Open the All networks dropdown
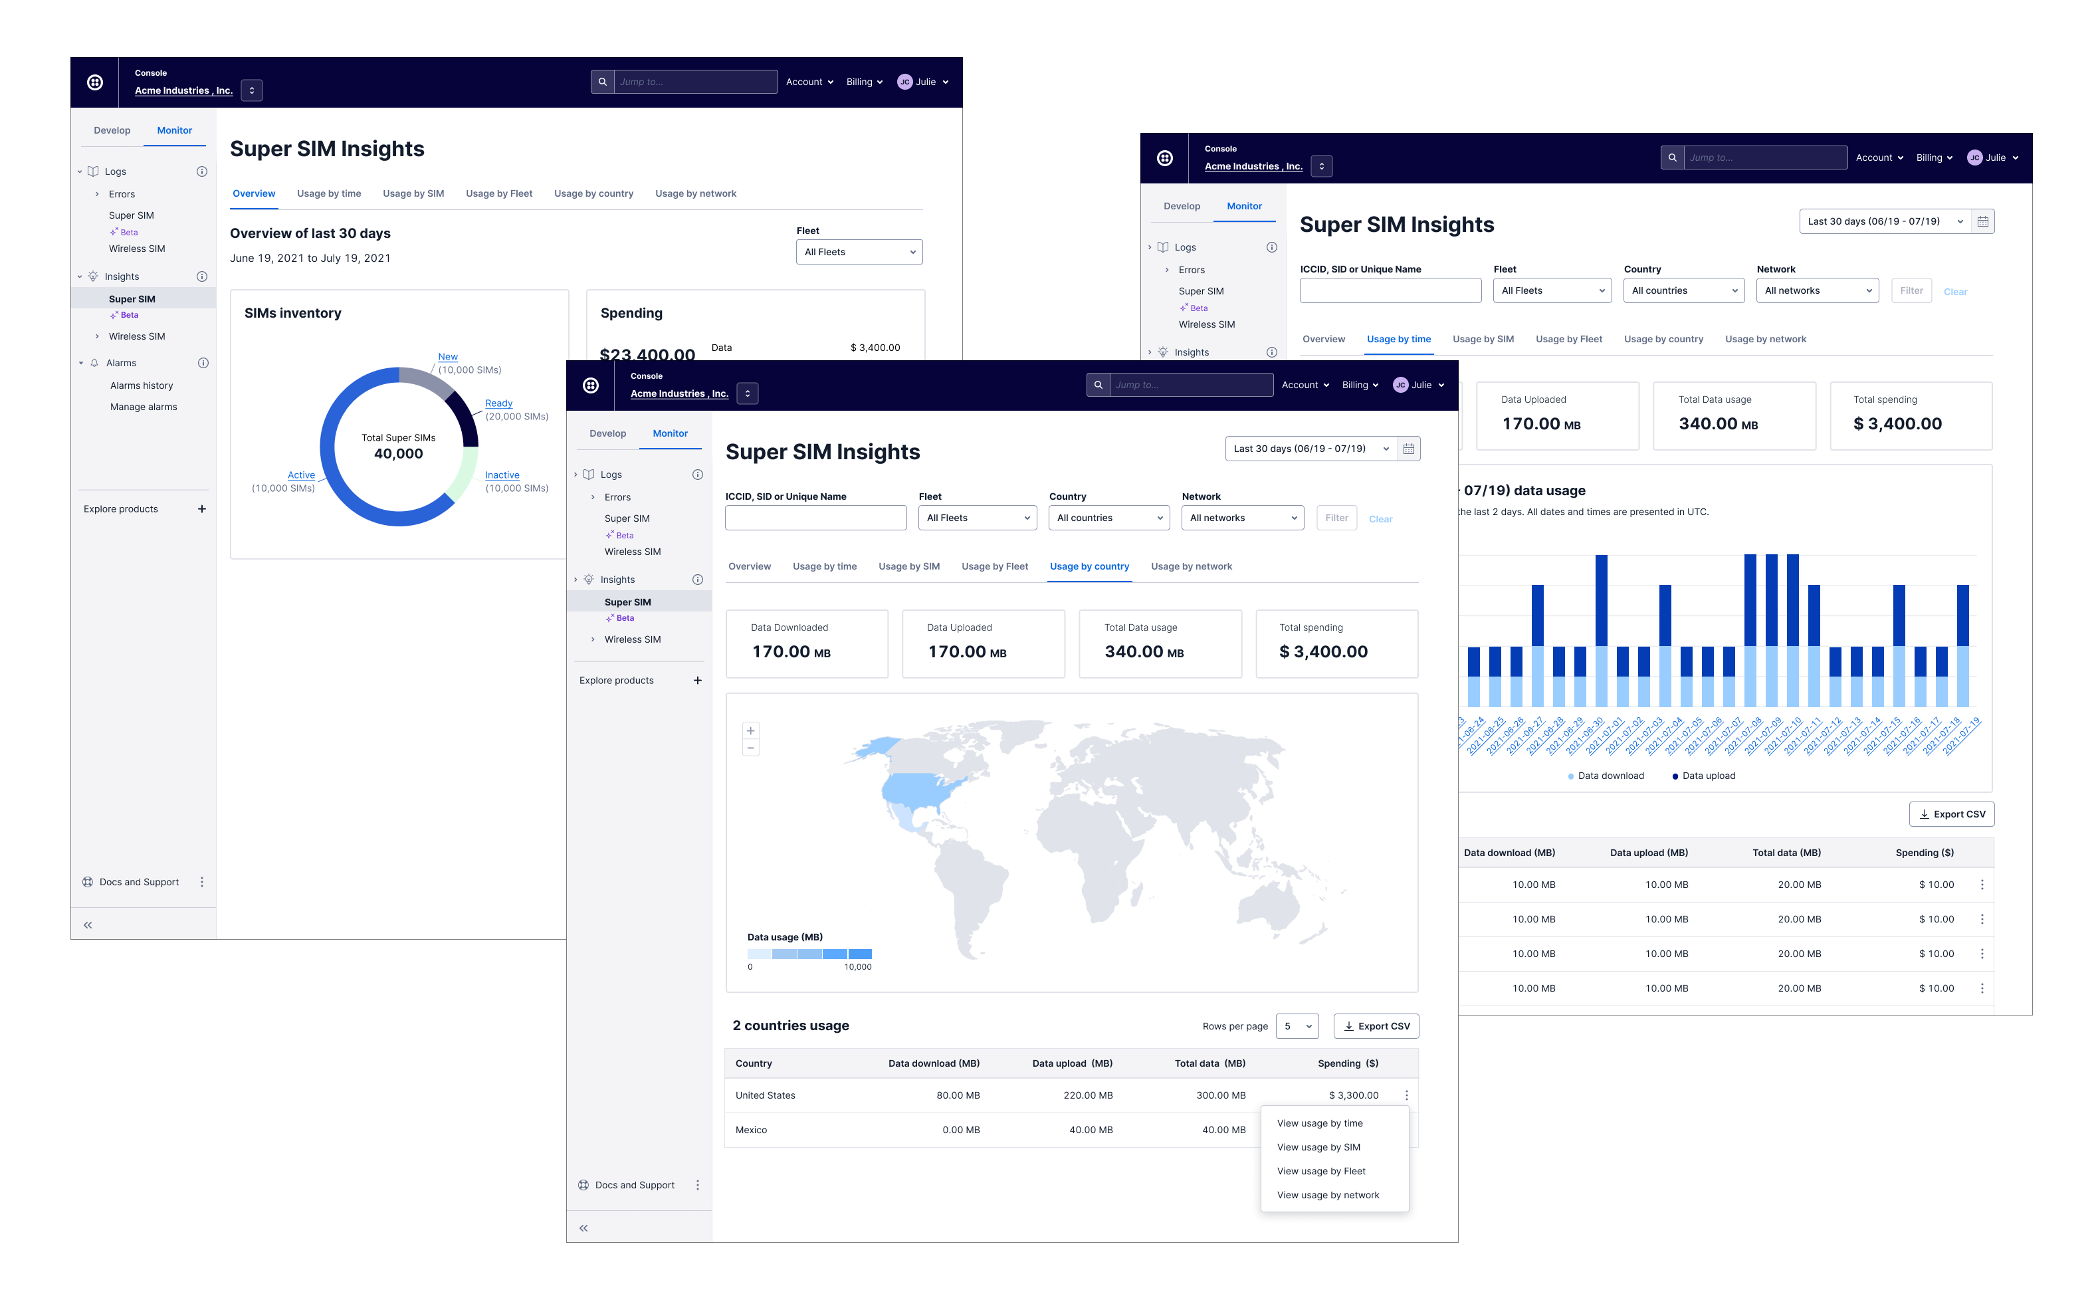Screen dimensions: 2096x1292 (1243, 517)
